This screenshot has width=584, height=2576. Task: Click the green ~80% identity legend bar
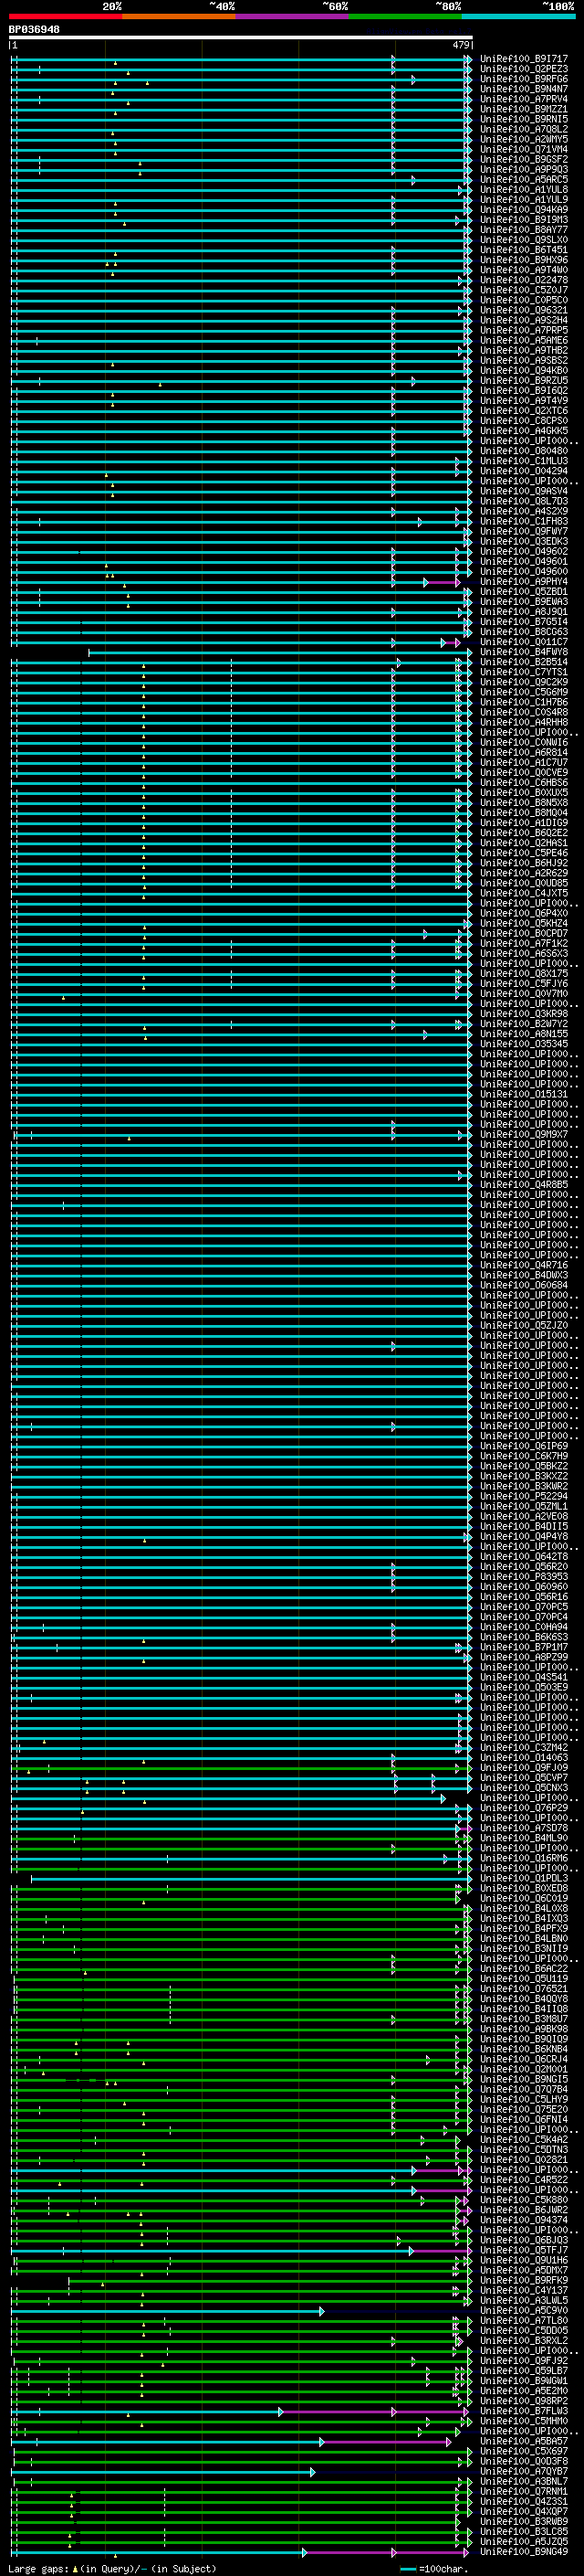coord(405,16)
